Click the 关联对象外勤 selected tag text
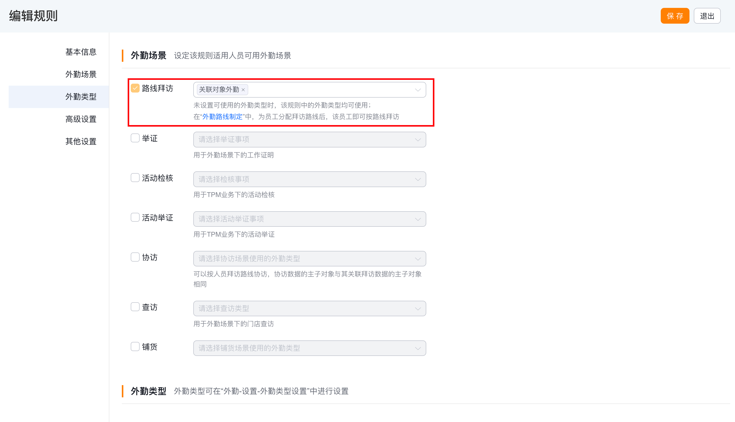The width and height of the screenshot is (735, 422). pos(219,89)
